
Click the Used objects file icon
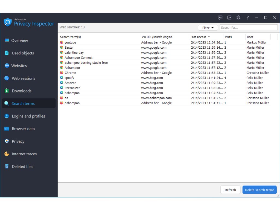point(7,53)
